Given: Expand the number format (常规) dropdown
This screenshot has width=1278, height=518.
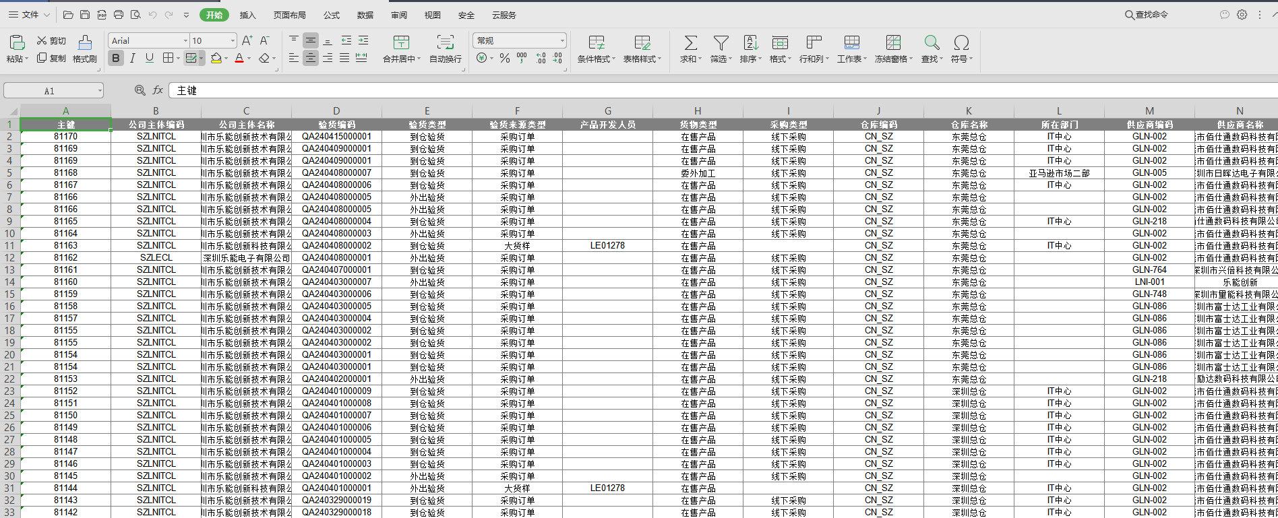Looking at the screenshot, I should [x=562, y=41].
